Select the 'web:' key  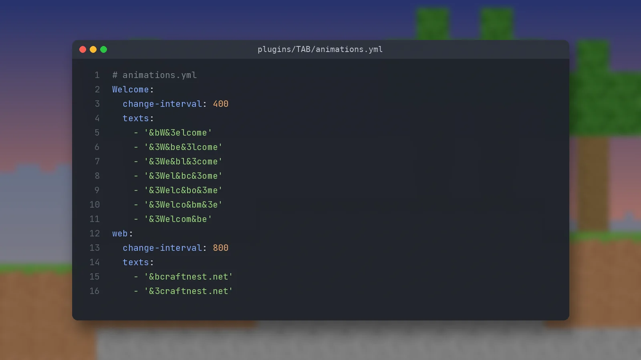[123, 234]
